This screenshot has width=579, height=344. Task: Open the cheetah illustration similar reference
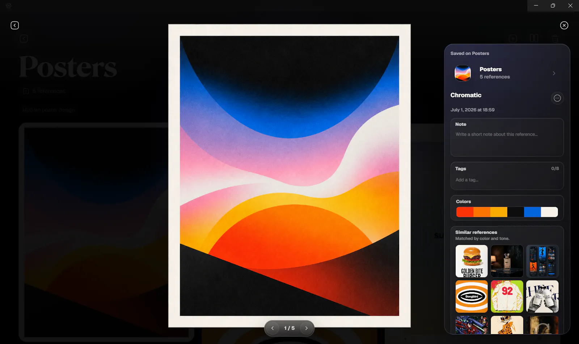tap(507, 325)
